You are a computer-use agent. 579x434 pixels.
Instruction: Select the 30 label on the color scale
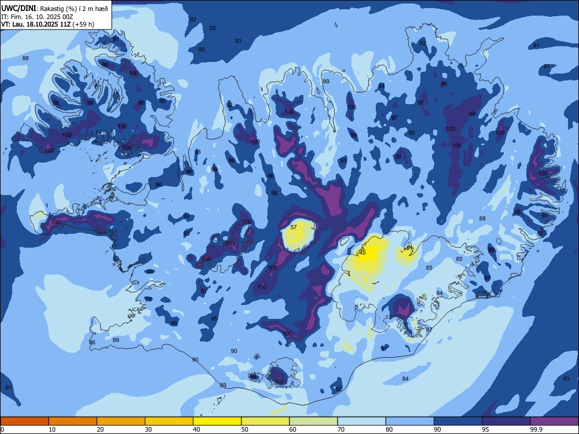[148, 429]
